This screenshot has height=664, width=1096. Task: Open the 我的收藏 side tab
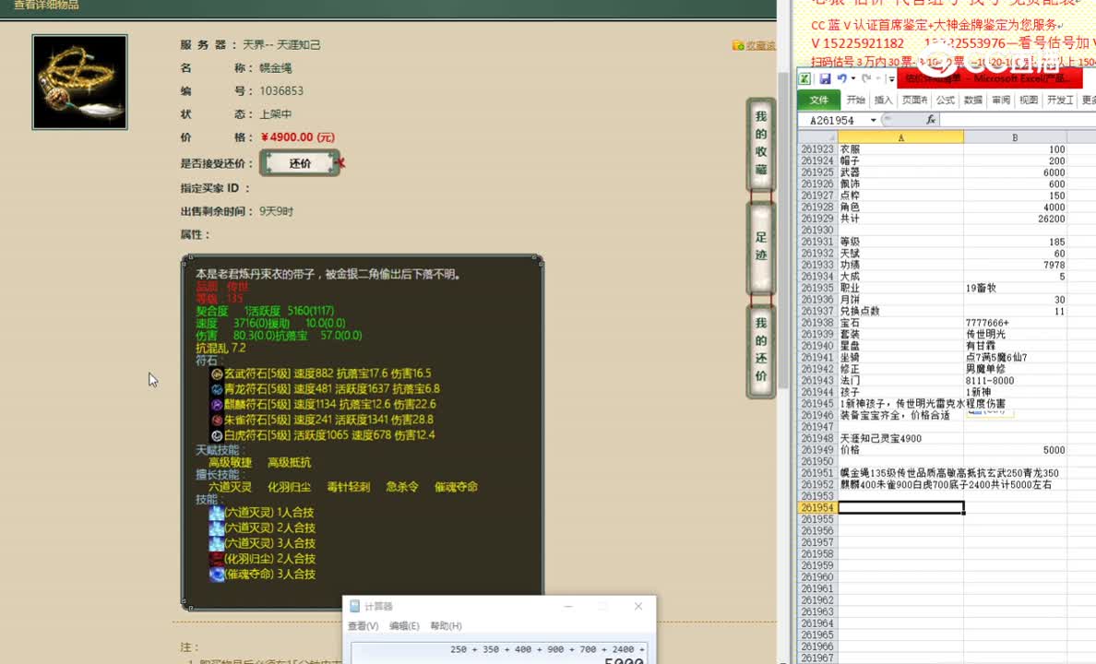tap(760, 143)
